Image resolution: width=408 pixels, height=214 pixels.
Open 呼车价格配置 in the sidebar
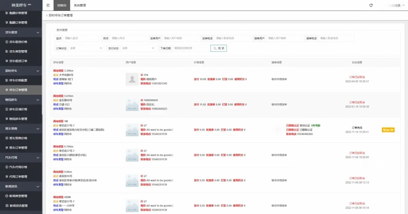point(18,80)
